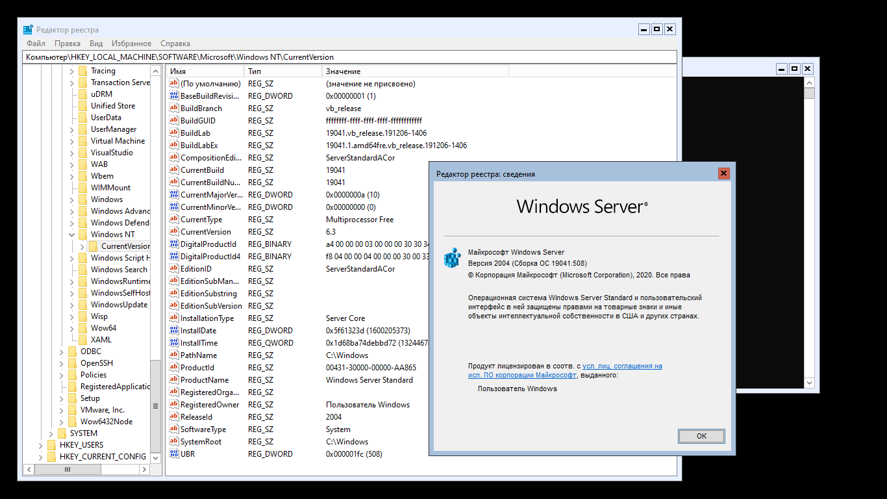
Task: Expand the SYSTEM hive
Action: point(51,433)
